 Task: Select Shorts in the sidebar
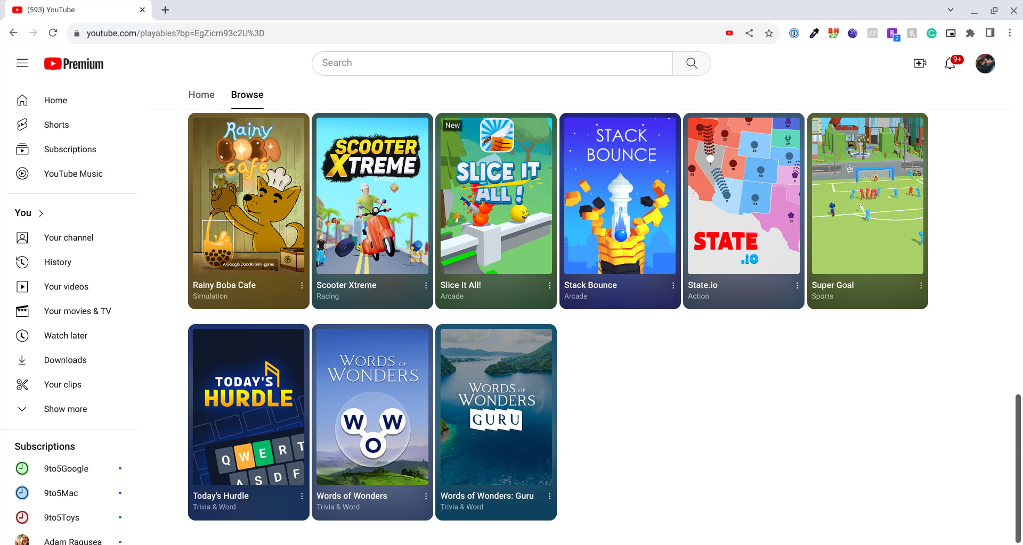point(56,125)
